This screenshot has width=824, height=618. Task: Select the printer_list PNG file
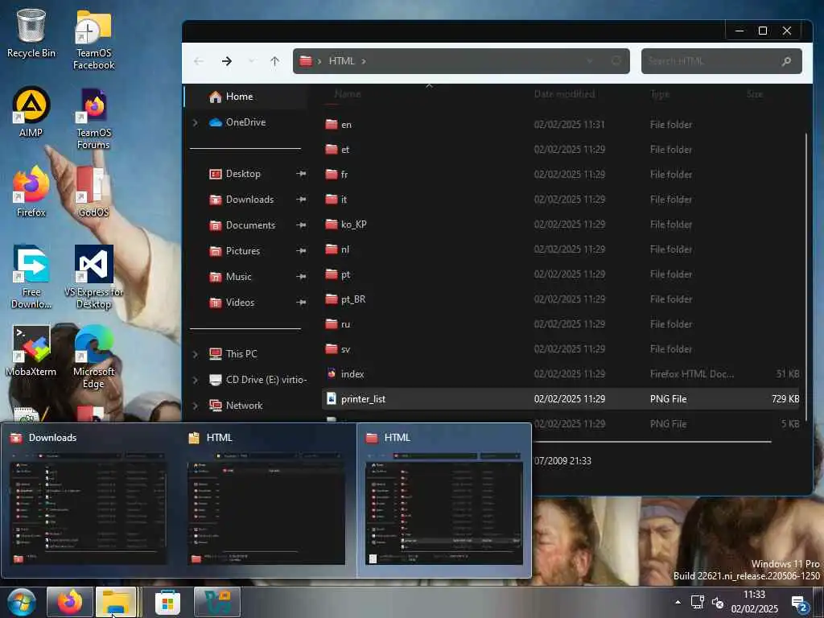560,399
